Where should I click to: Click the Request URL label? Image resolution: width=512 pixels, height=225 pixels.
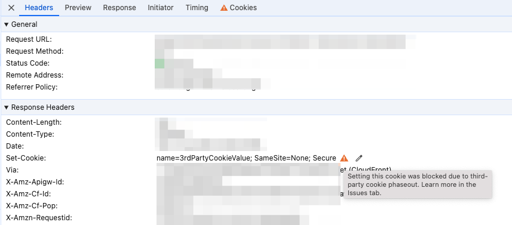point(29,39)
